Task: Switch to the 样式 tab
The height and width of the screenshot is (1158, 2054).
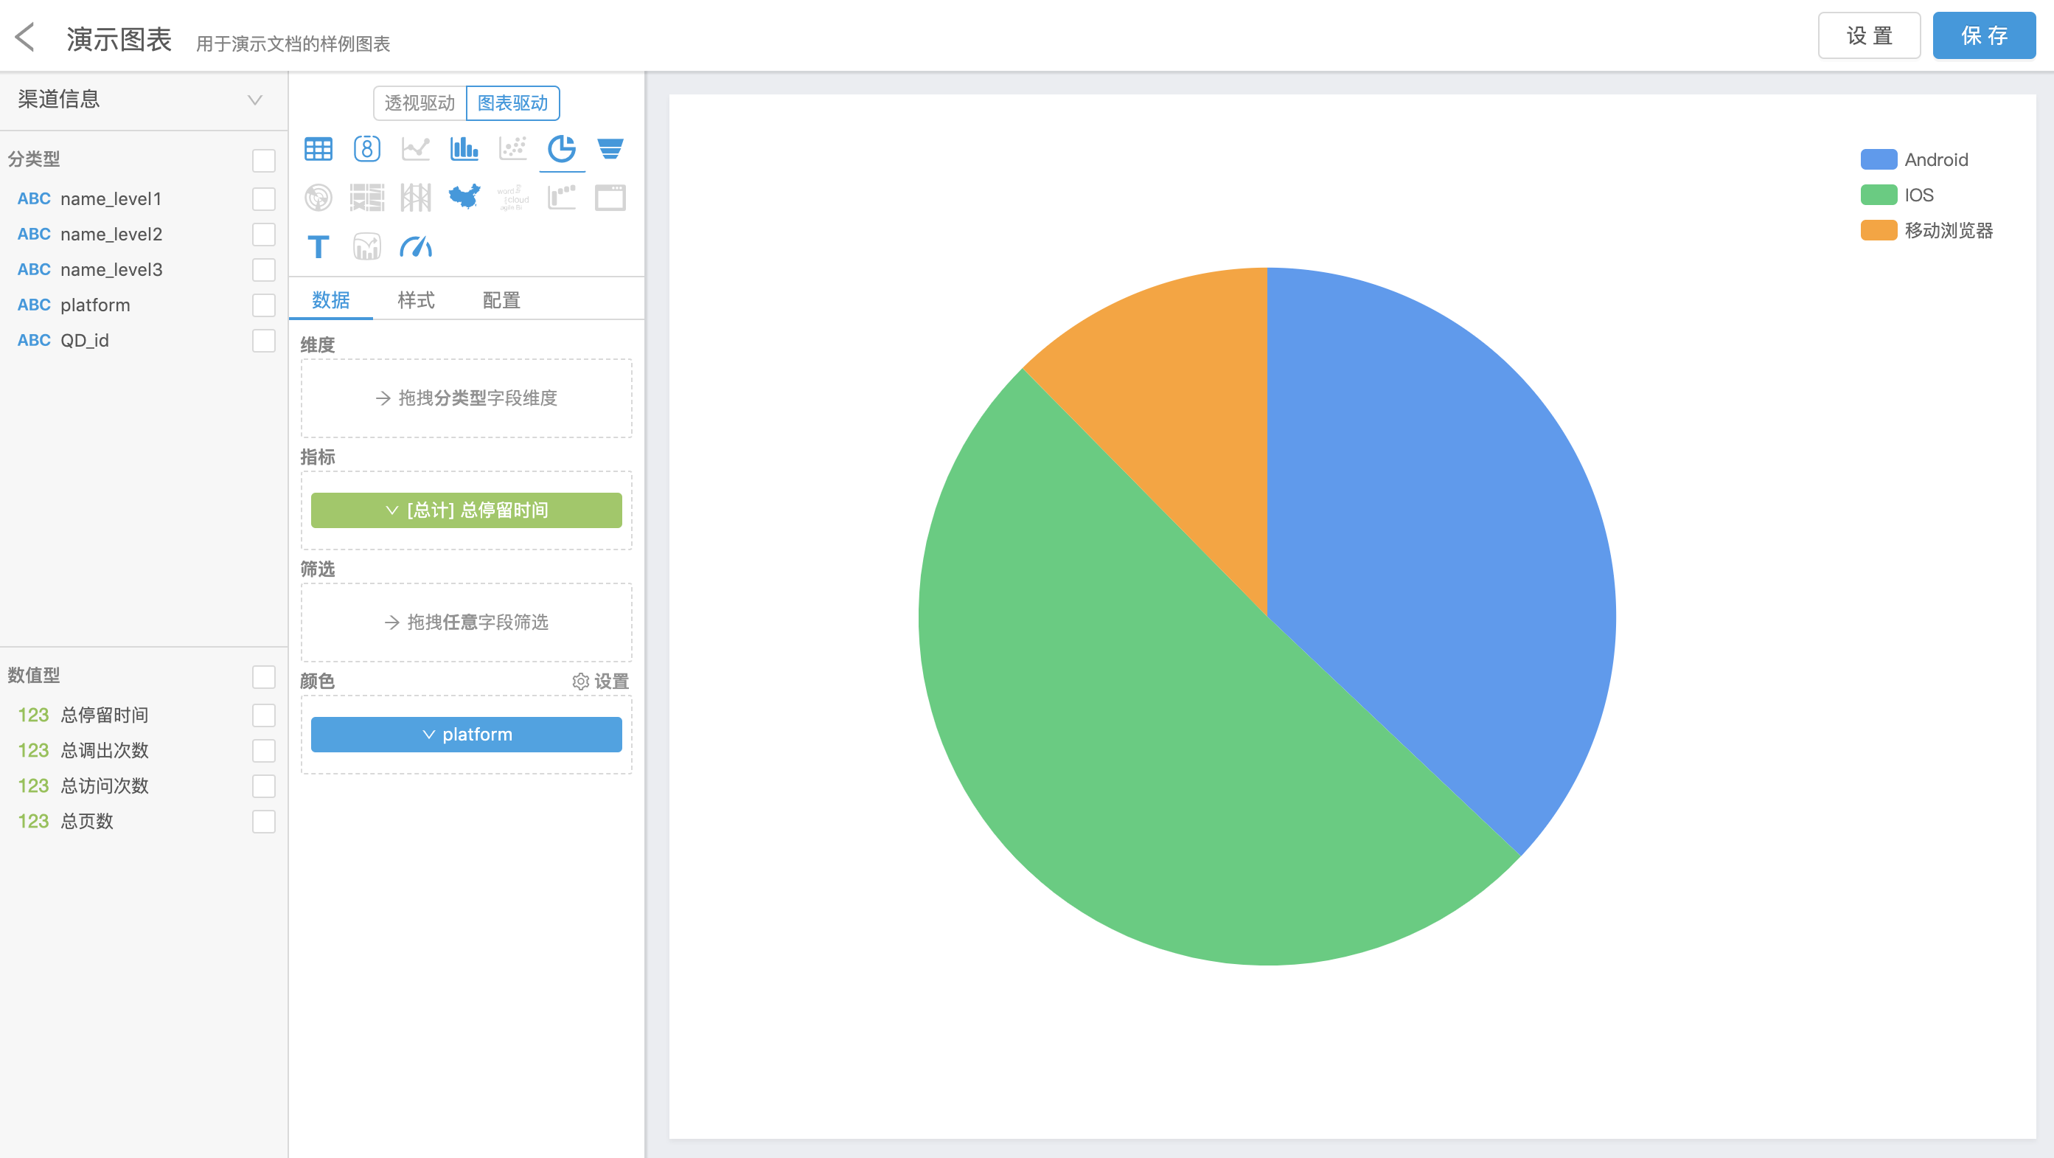Action: coord(415,301)
